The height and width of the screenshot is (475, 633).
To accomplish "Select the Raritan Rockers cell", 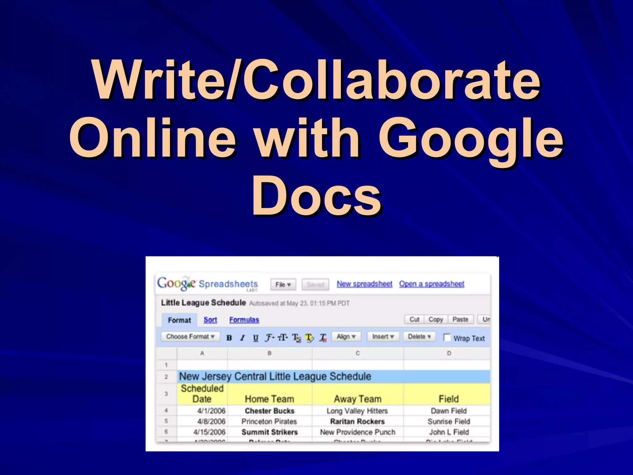I will pos(358,421).
